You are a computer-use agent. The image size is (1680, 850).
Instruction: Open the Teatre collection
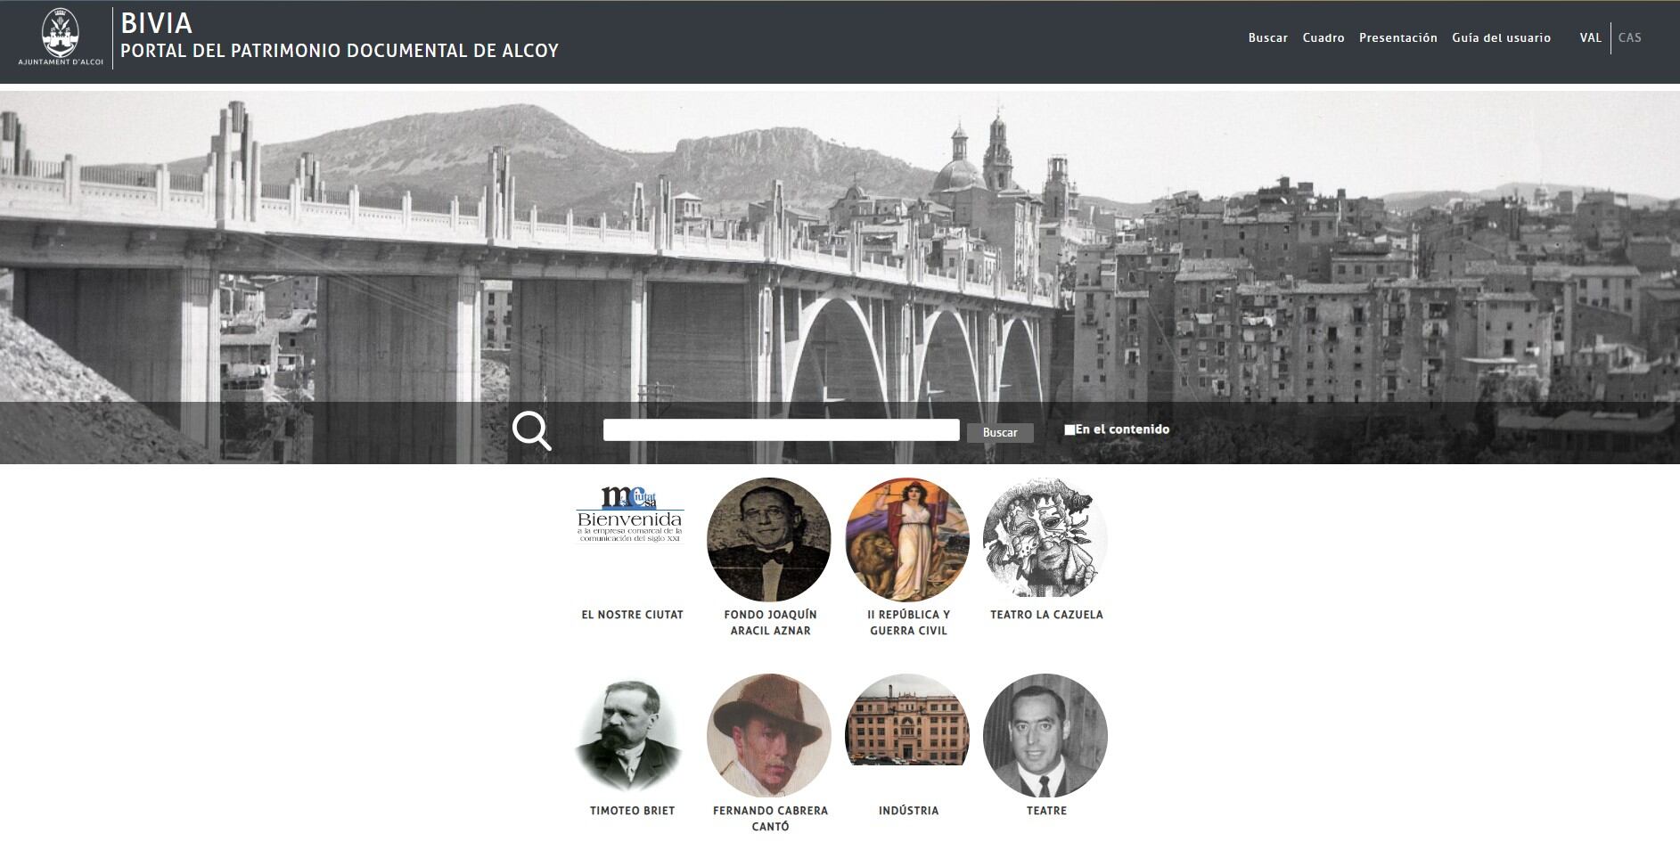(x=1045, y=735)
